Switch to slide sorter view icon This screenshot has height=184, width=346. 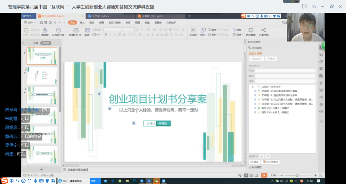[252, 175]
